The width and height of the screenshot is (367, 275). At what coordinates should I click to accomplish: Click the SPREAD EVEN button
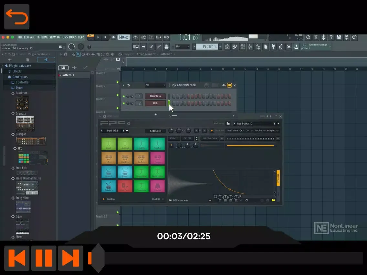[x=209, y=138]
